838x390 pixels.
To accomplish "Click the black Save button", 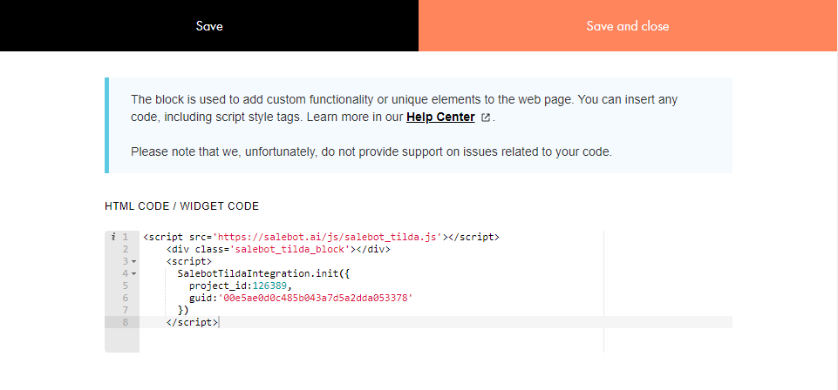I will (209, 25).
